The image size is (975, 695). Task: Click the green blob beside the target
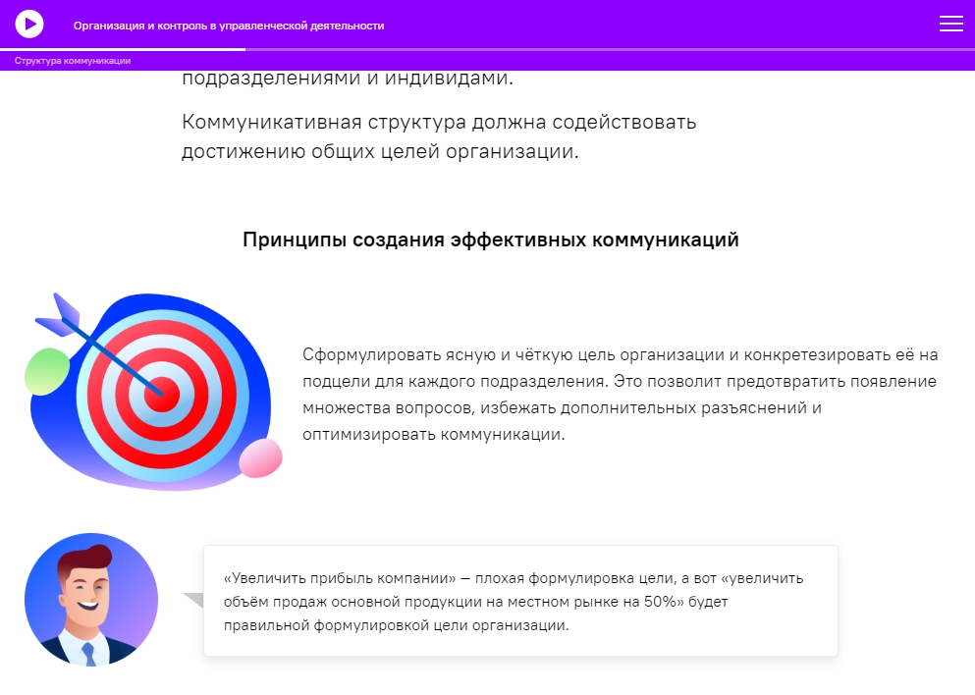coord(46,372)
